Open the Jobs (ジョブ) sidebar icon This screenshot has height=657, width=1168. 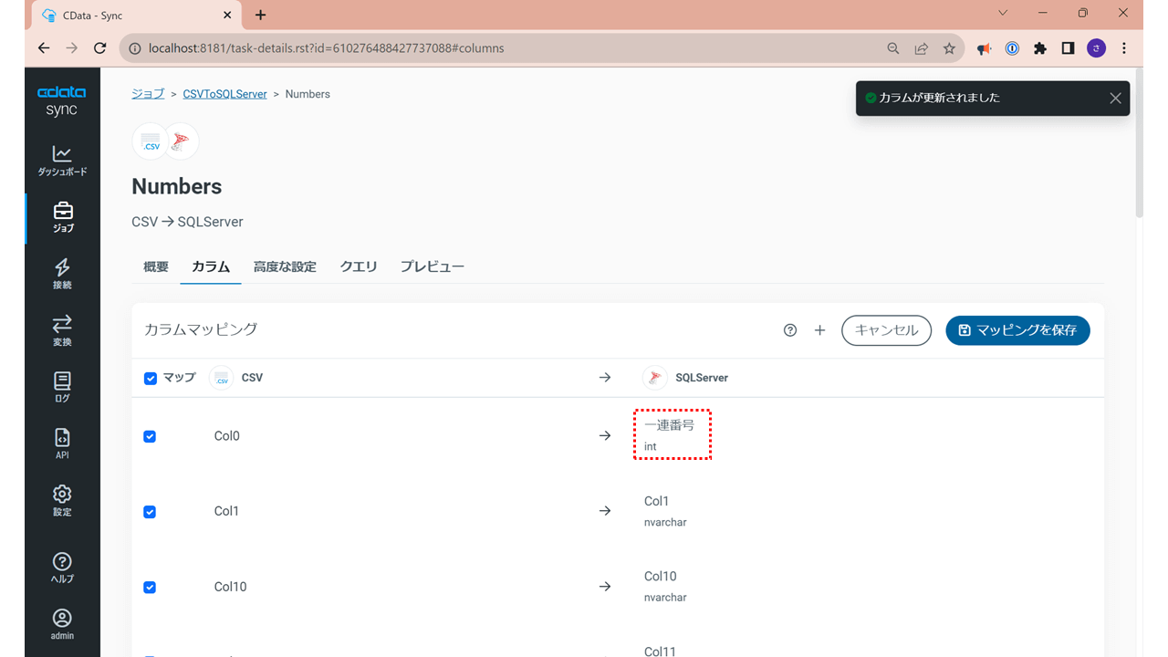click(62, 217)
